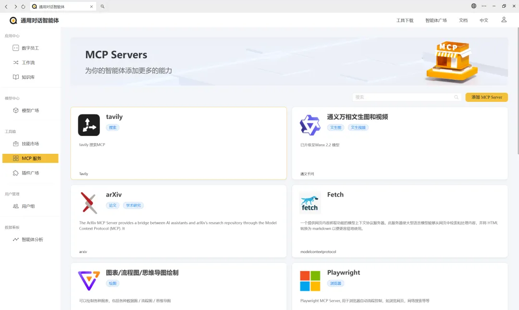Click the 'modelcontextprotocol' author text
Viewport: 519px width, 310px height.
318,252
